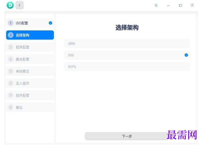Go back with the arrow button
Image resolution: width=203 pixels, height=145 pixels.
[x=19, y=5]
